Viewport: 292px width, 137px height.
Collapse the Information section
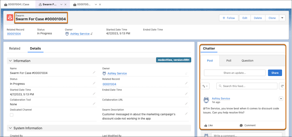11,61
